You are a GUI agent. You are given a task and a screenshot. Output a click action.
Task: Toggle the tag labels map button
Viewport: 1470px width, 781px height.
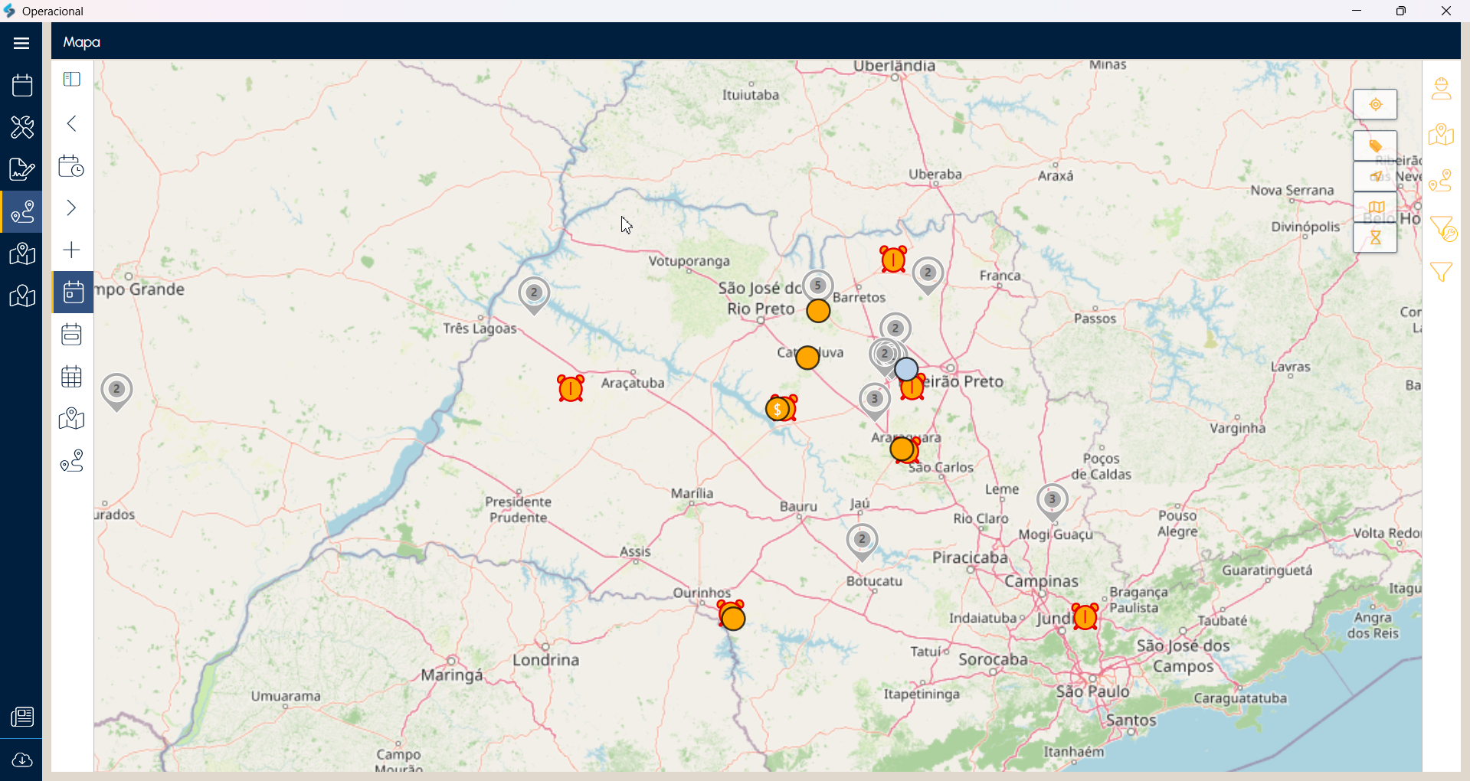tap(1376, 145)
